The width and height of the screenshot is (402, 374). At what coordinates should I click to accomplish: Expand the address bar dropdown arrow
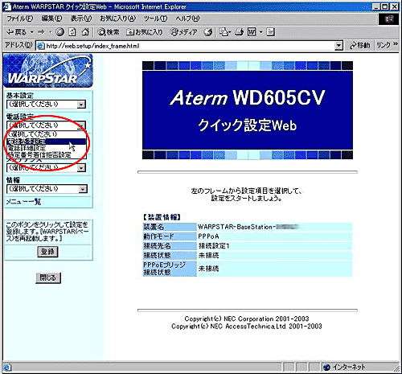tap(339, 46)
